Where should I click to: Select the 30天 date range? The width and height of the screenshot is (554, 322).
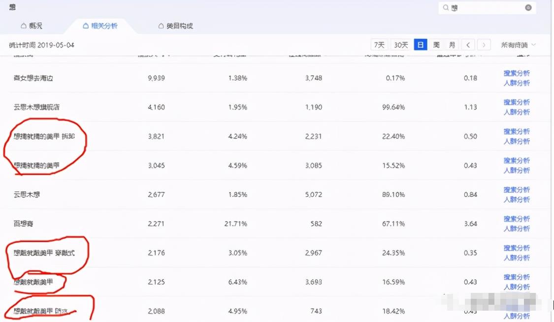401,45
